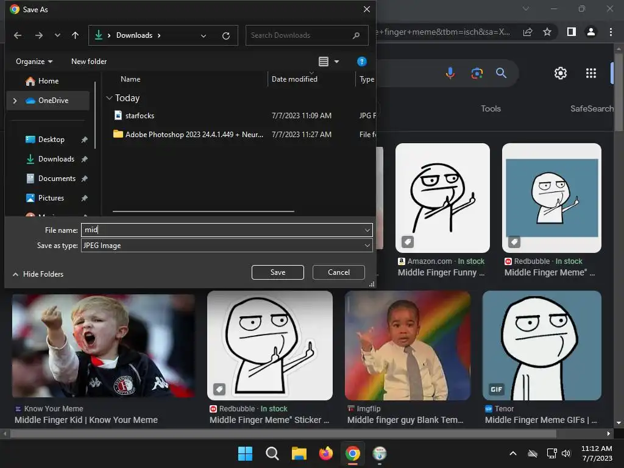Open clock and date flyout
The image size is (624, 468).
[597, 453]
